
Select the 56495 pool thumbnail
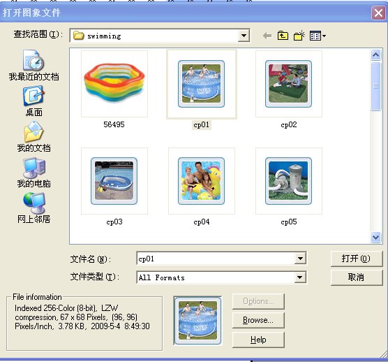[114, 84]
